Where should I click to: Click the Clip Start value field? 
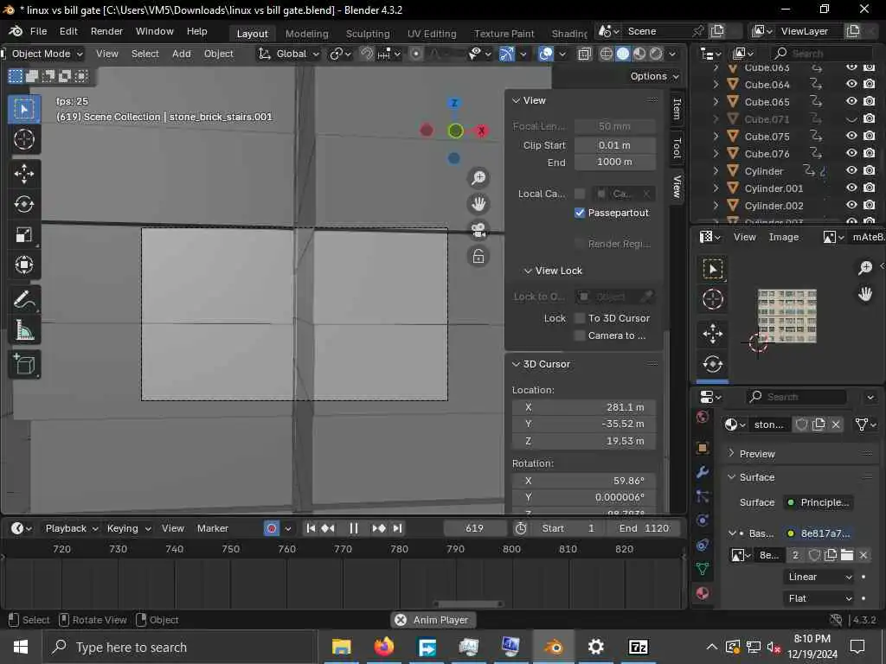(x=615, y=145)
